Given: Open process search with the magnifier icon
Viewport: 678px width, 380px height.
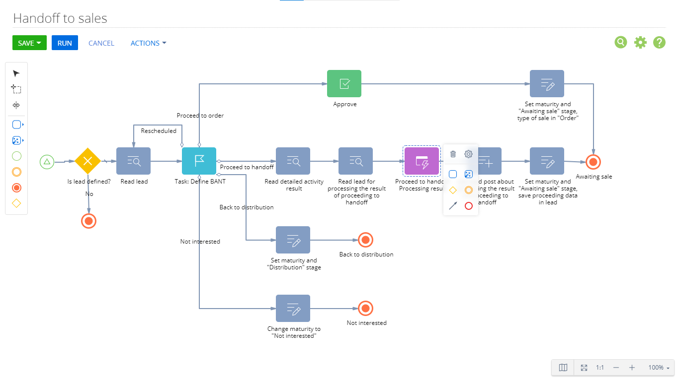Looking at the screenshot, I should (x=621, y=43).
